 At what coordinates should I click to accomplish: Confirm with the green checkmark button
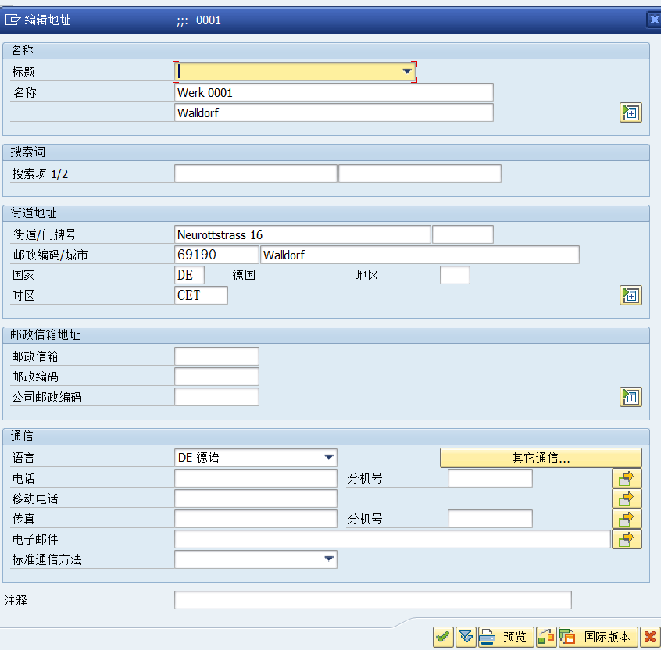(x=443, y=637)
